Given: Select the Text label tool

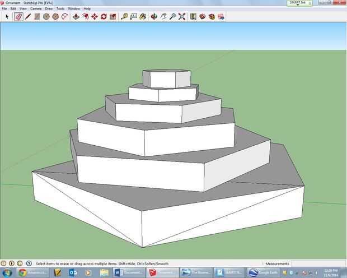Looking at the screenshot, I should pos(134,17).
